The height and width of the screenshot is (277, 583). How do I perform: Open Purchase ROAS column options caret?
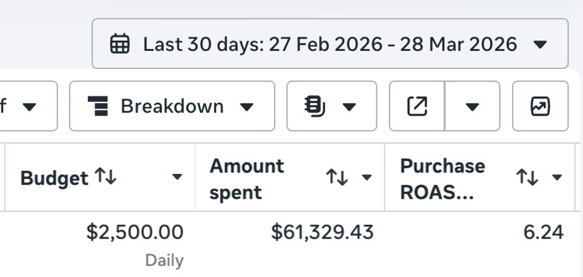click(557, 178)
